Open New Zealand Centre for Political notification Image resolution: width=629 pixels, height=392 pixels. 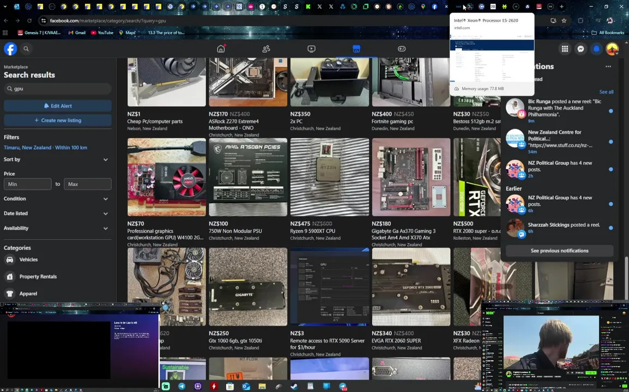pos(559,142)
